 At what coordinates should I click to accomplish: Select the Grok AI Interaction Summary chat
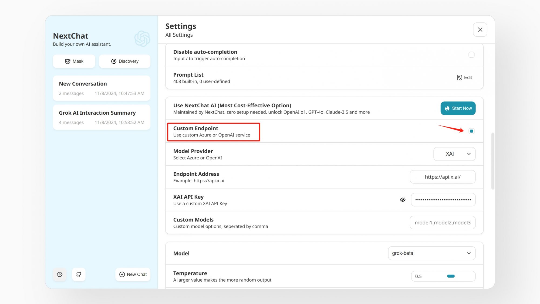(x=102, y=117)
